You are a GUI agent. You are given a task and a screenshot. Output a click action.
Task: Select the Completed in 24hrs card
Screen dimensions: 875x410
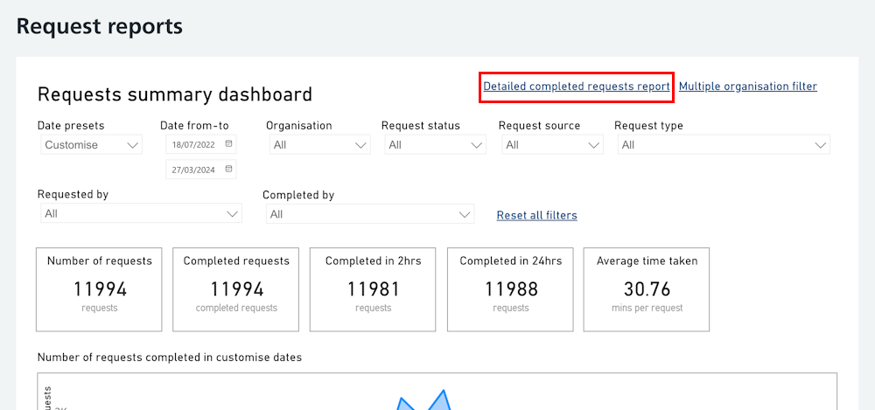(511, 289)
